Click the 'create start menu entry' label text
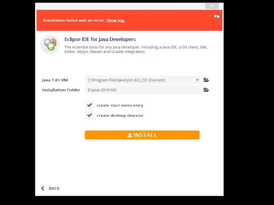The width and height of the screenshot is (274, 205). coord(120,105)
